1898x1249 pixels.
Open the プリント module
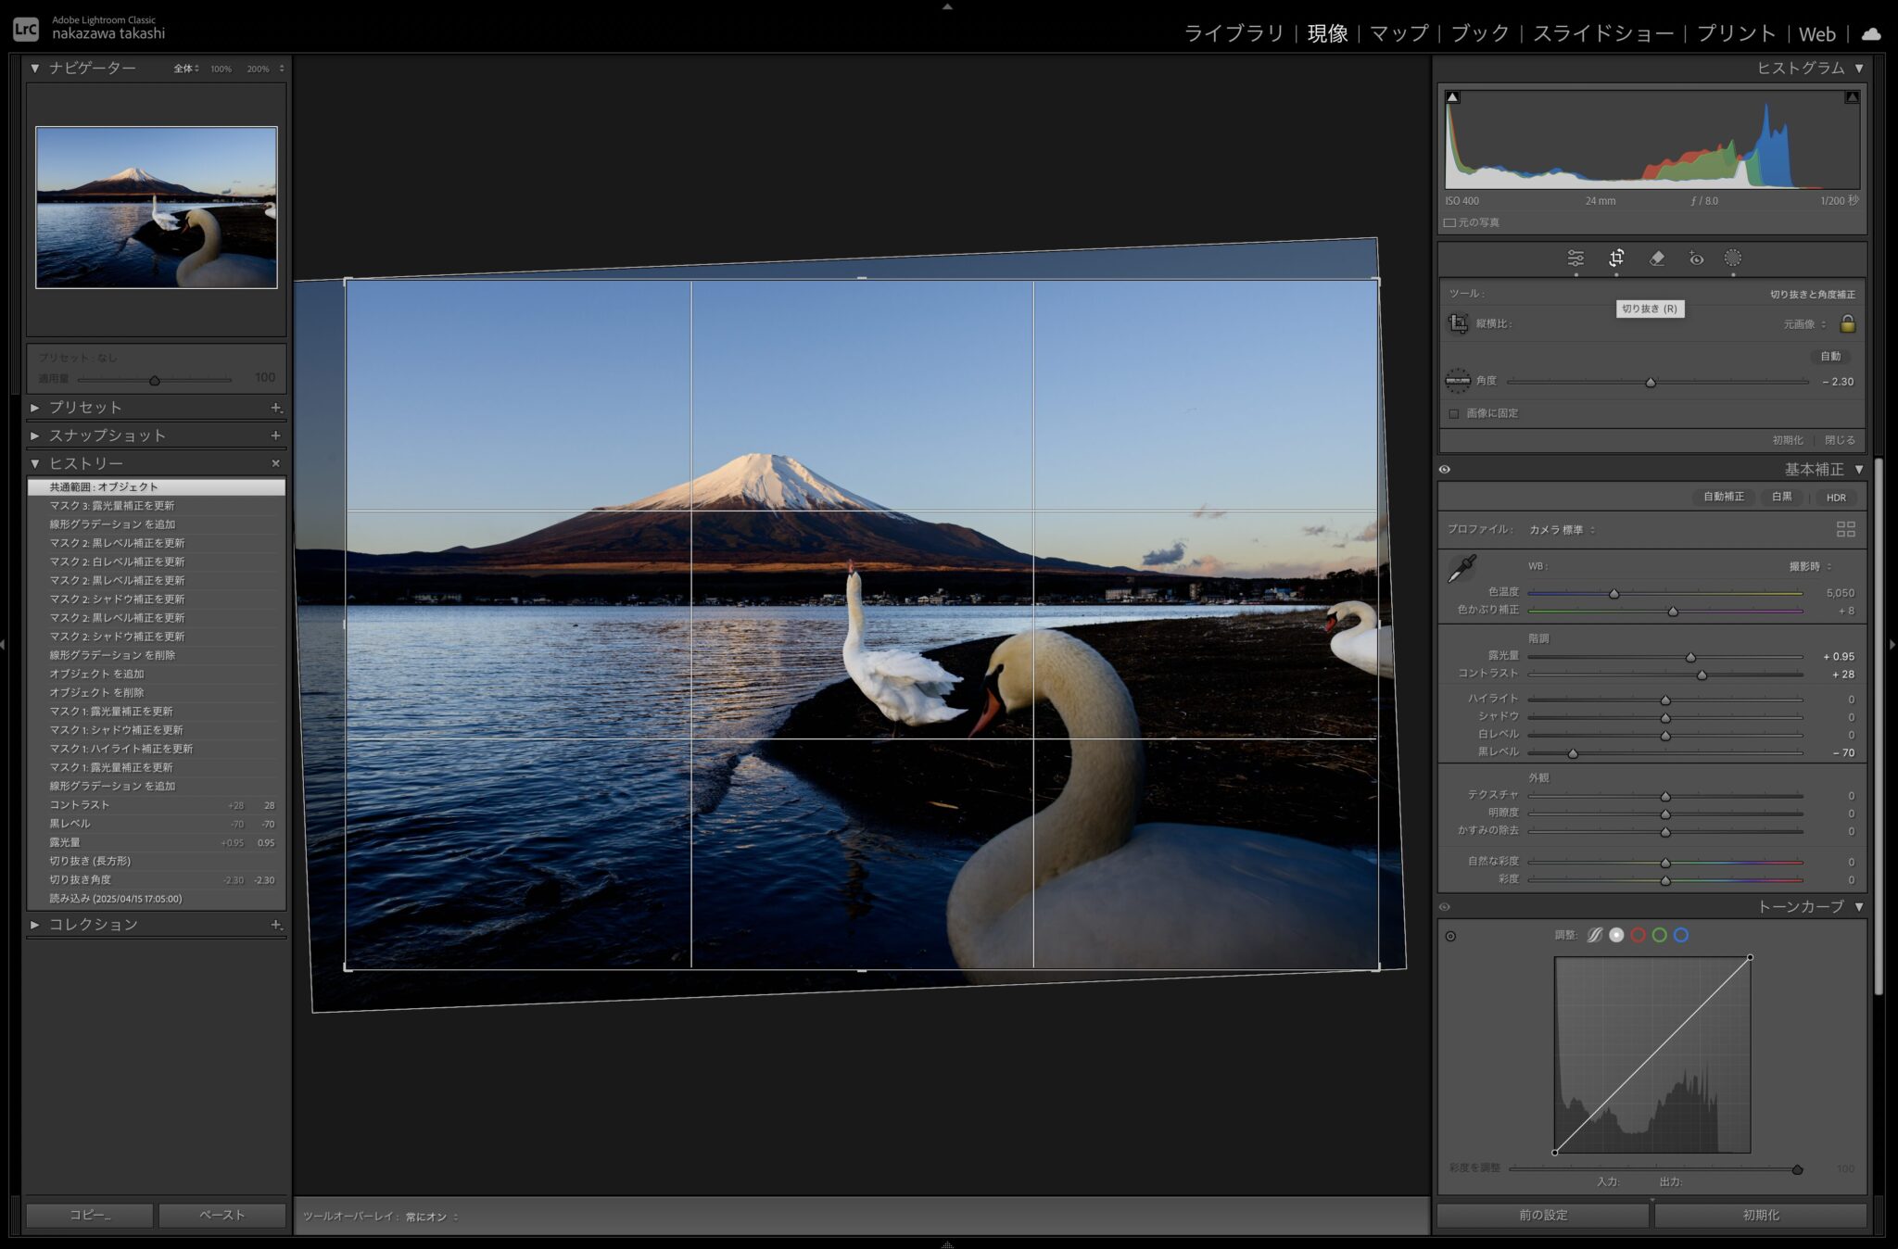[1735, 33]
